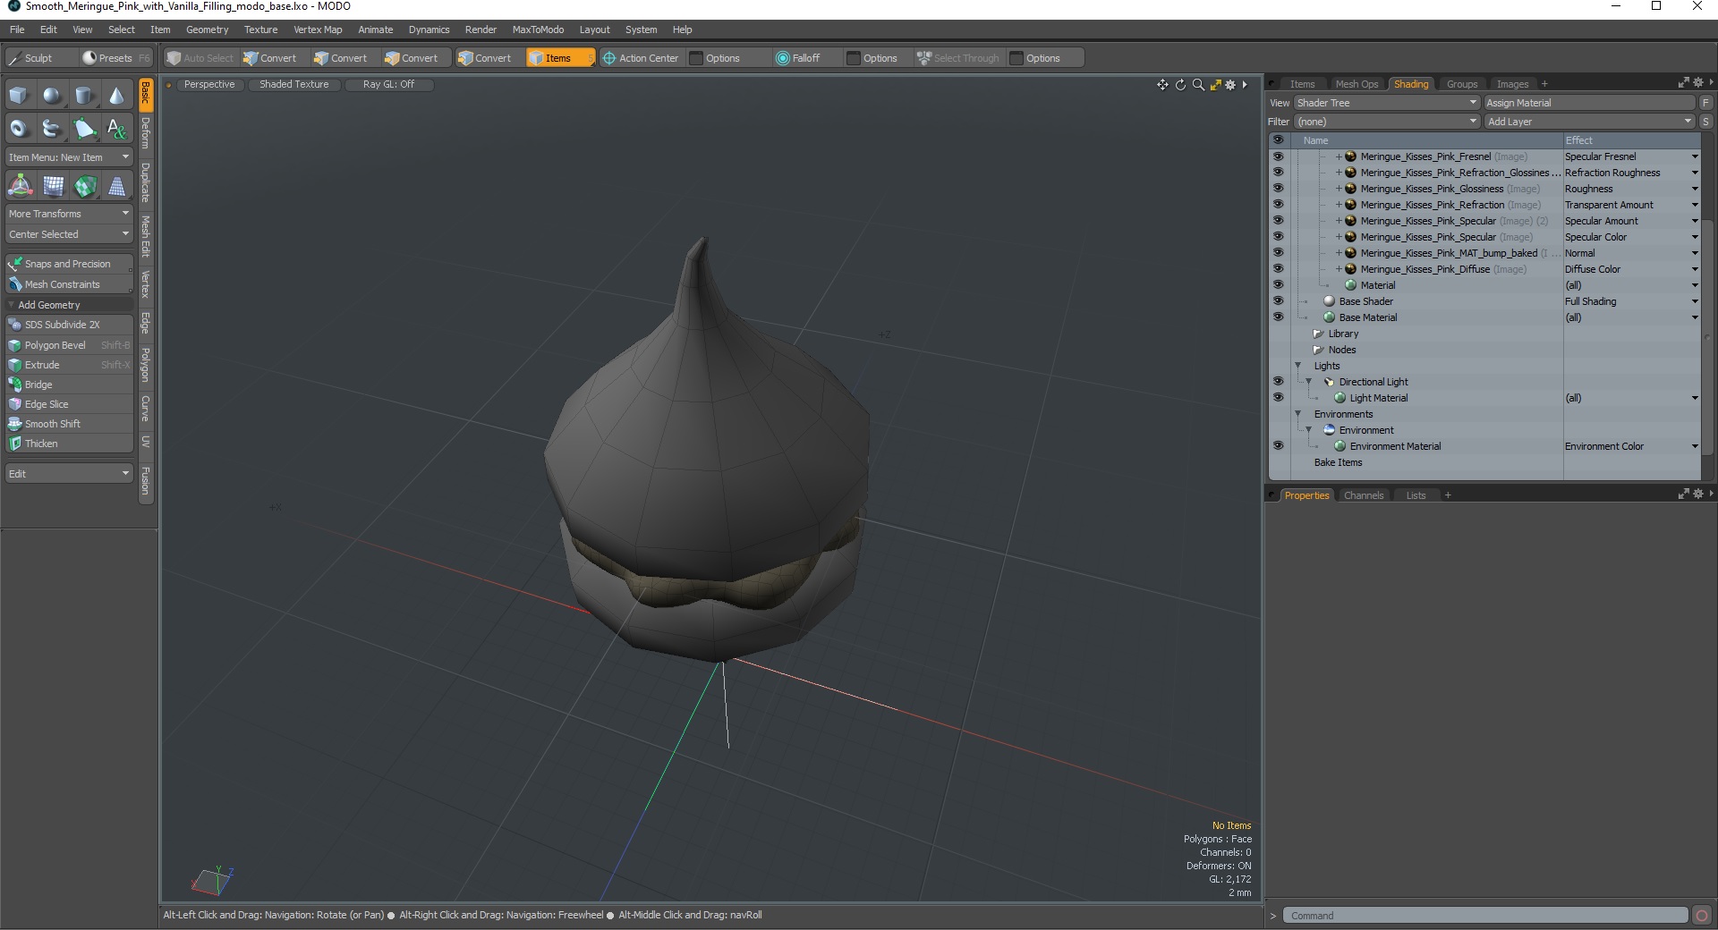Open the Render menu

481,30
